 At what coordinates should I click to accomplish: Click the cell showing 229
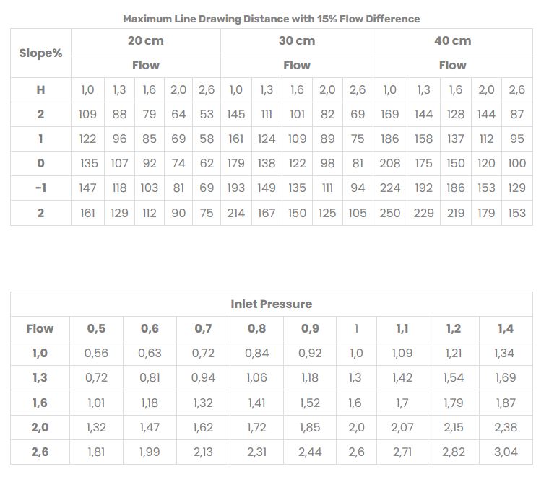[x=423, y=213]
